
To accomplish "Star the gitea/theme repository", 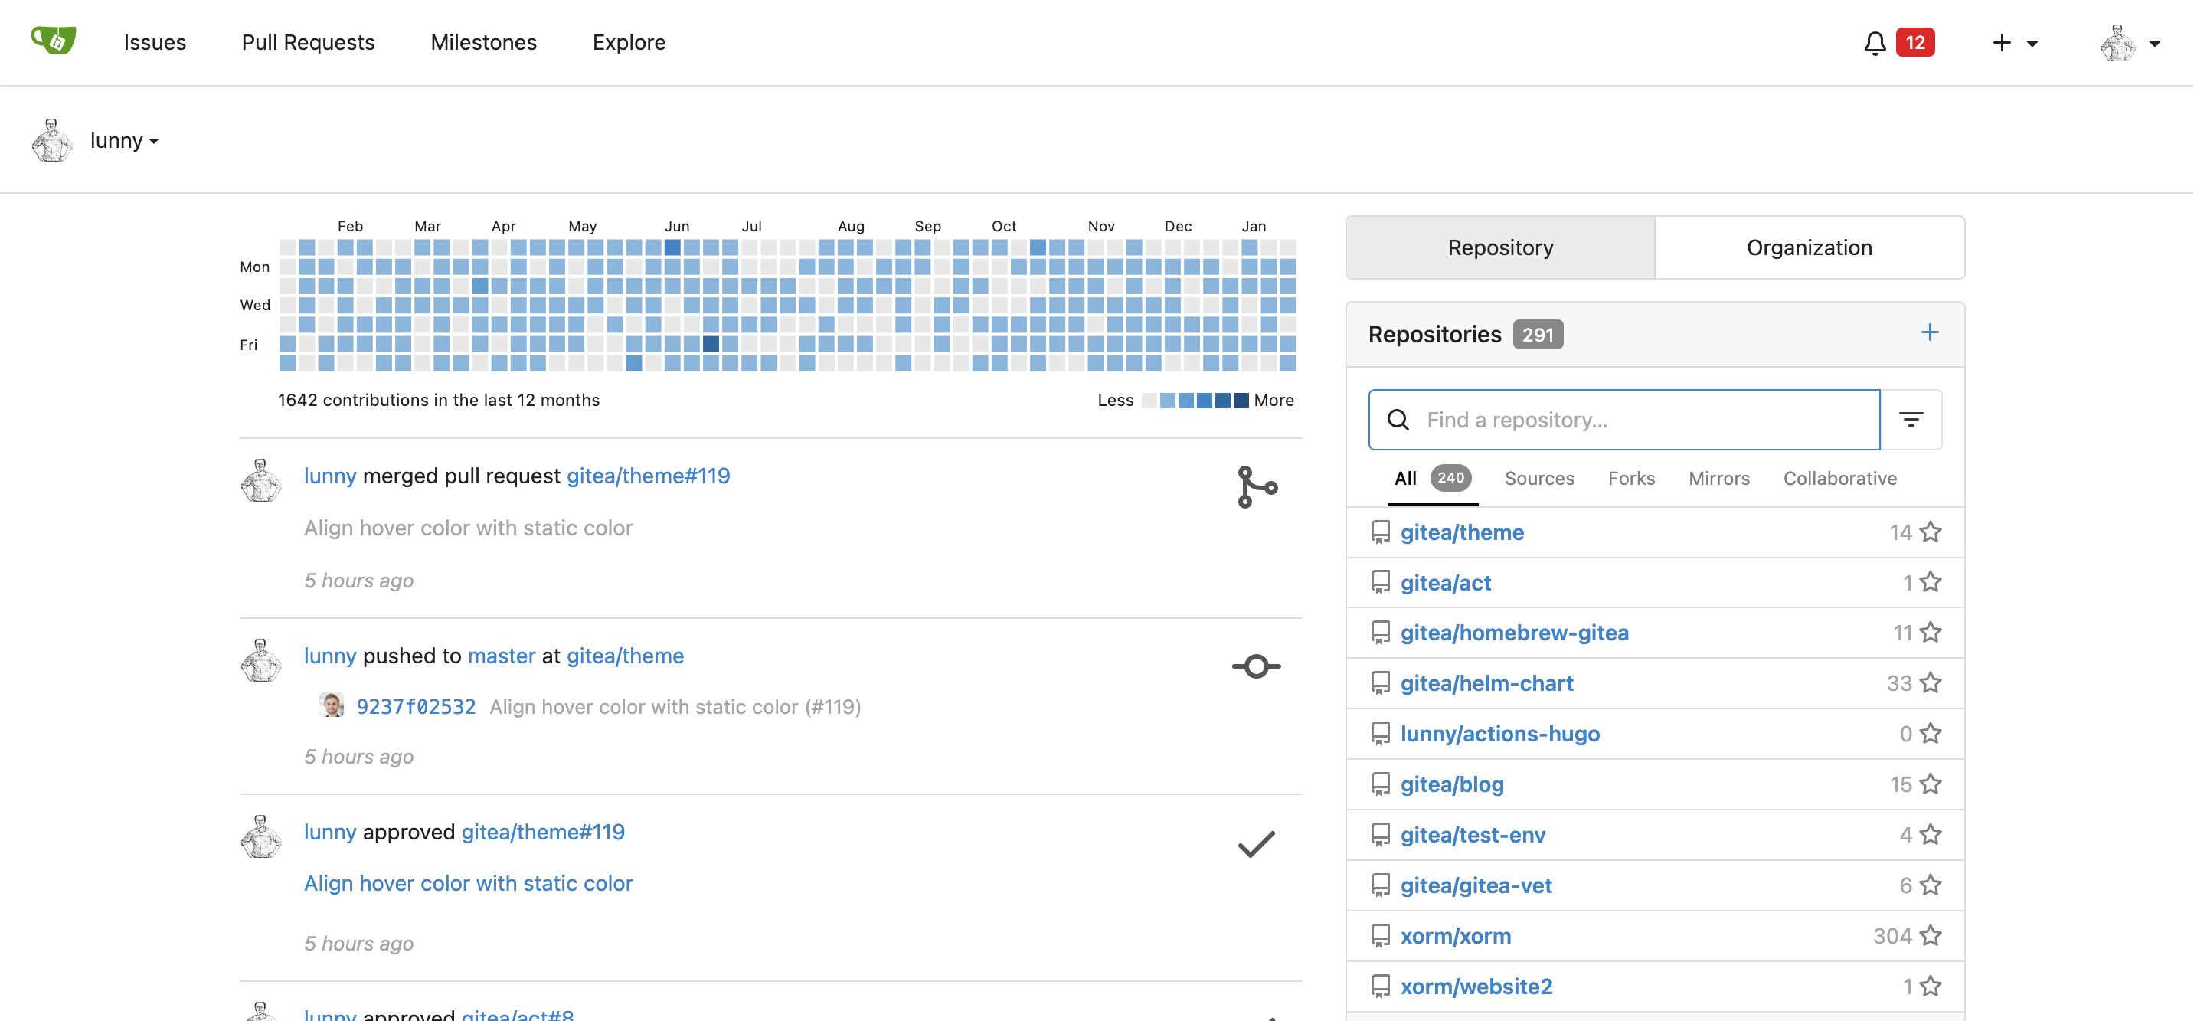I will pos(1931,532).
